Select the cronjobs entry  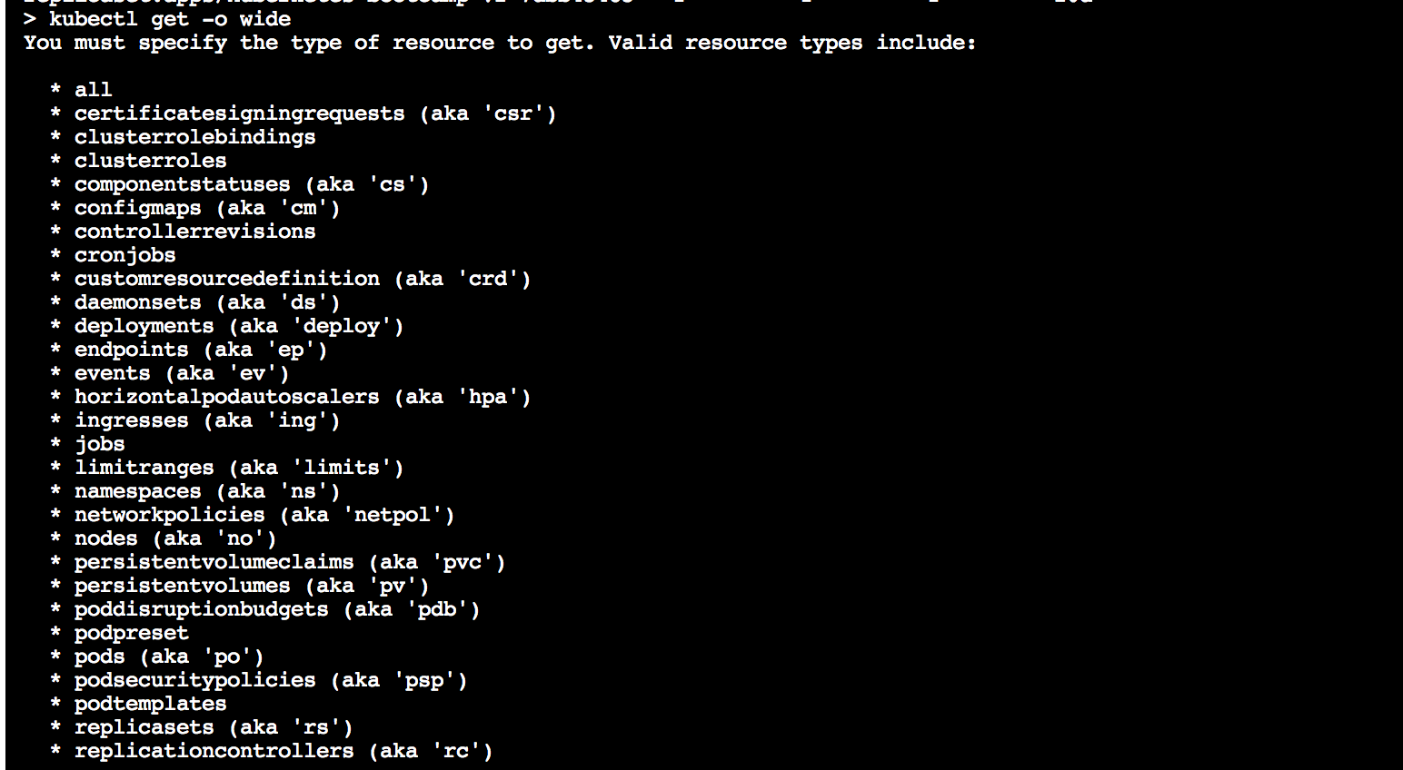point(124,255)
